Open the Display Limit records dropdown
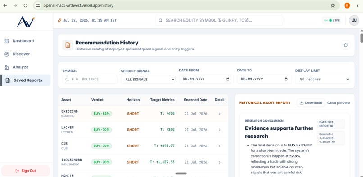The height and width of the screenshot is (177, 363). point(323,79)
